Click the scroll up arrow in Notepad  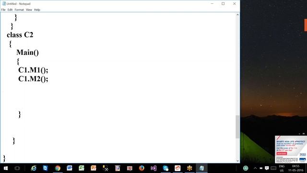point(237,15)
